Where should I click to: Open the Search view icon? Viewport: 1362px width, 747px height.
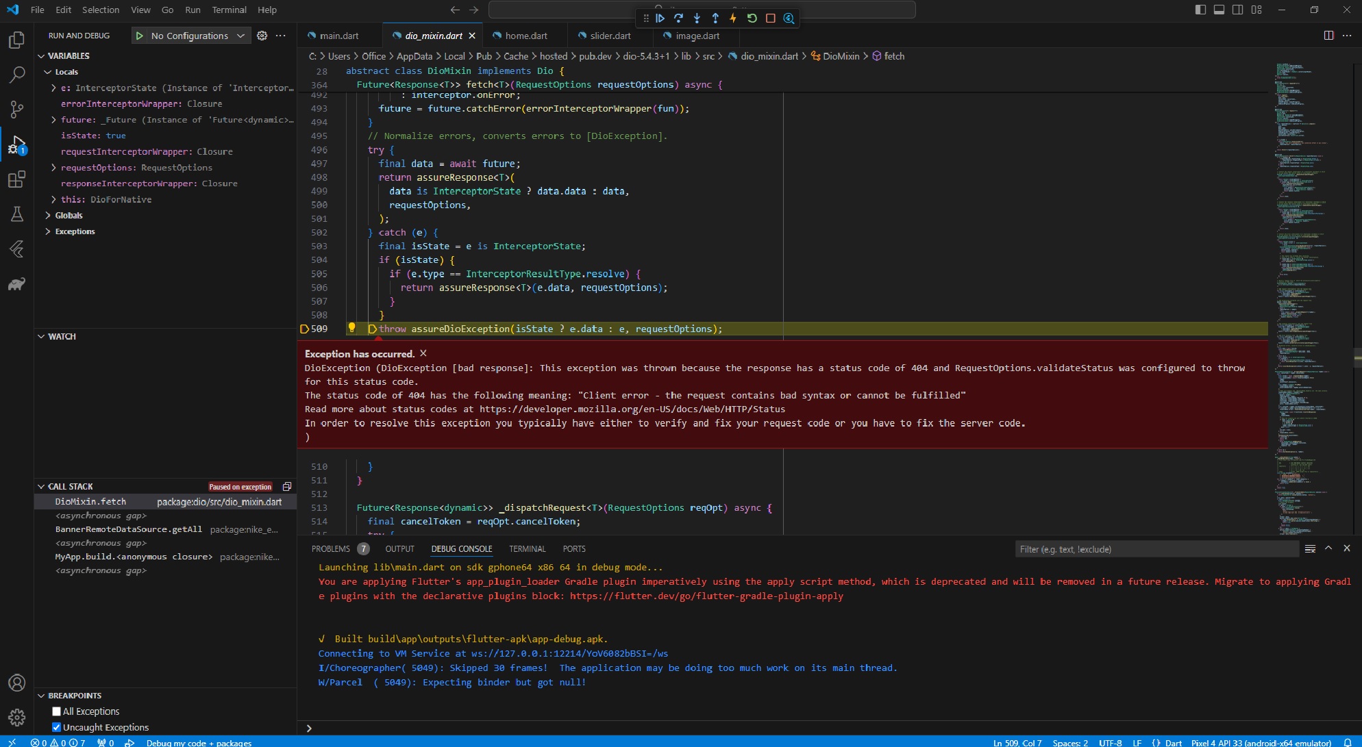point(16,75)
